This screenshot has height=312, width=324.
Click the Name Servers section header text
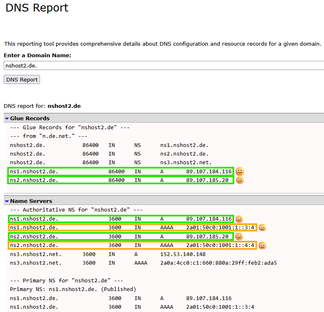[31, 201]
